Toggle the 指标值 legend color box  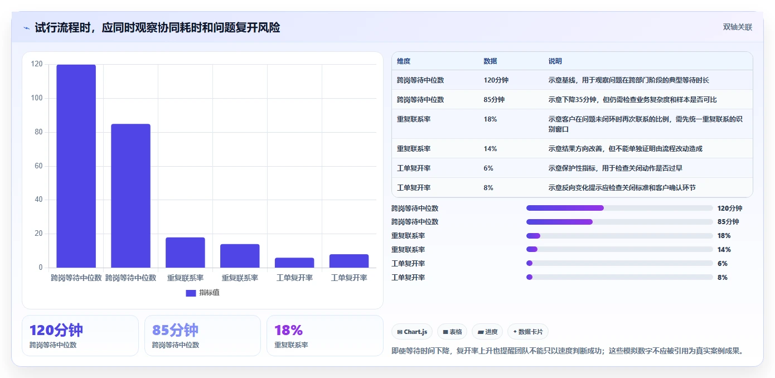[191, 293]
